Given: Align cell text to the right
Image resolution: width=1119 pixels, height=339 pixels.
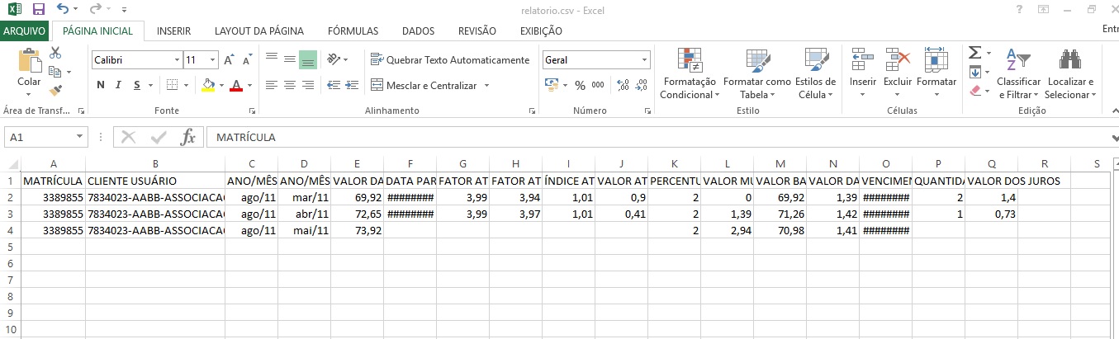Looking at the screenshot, I should (x=308, y=85).
